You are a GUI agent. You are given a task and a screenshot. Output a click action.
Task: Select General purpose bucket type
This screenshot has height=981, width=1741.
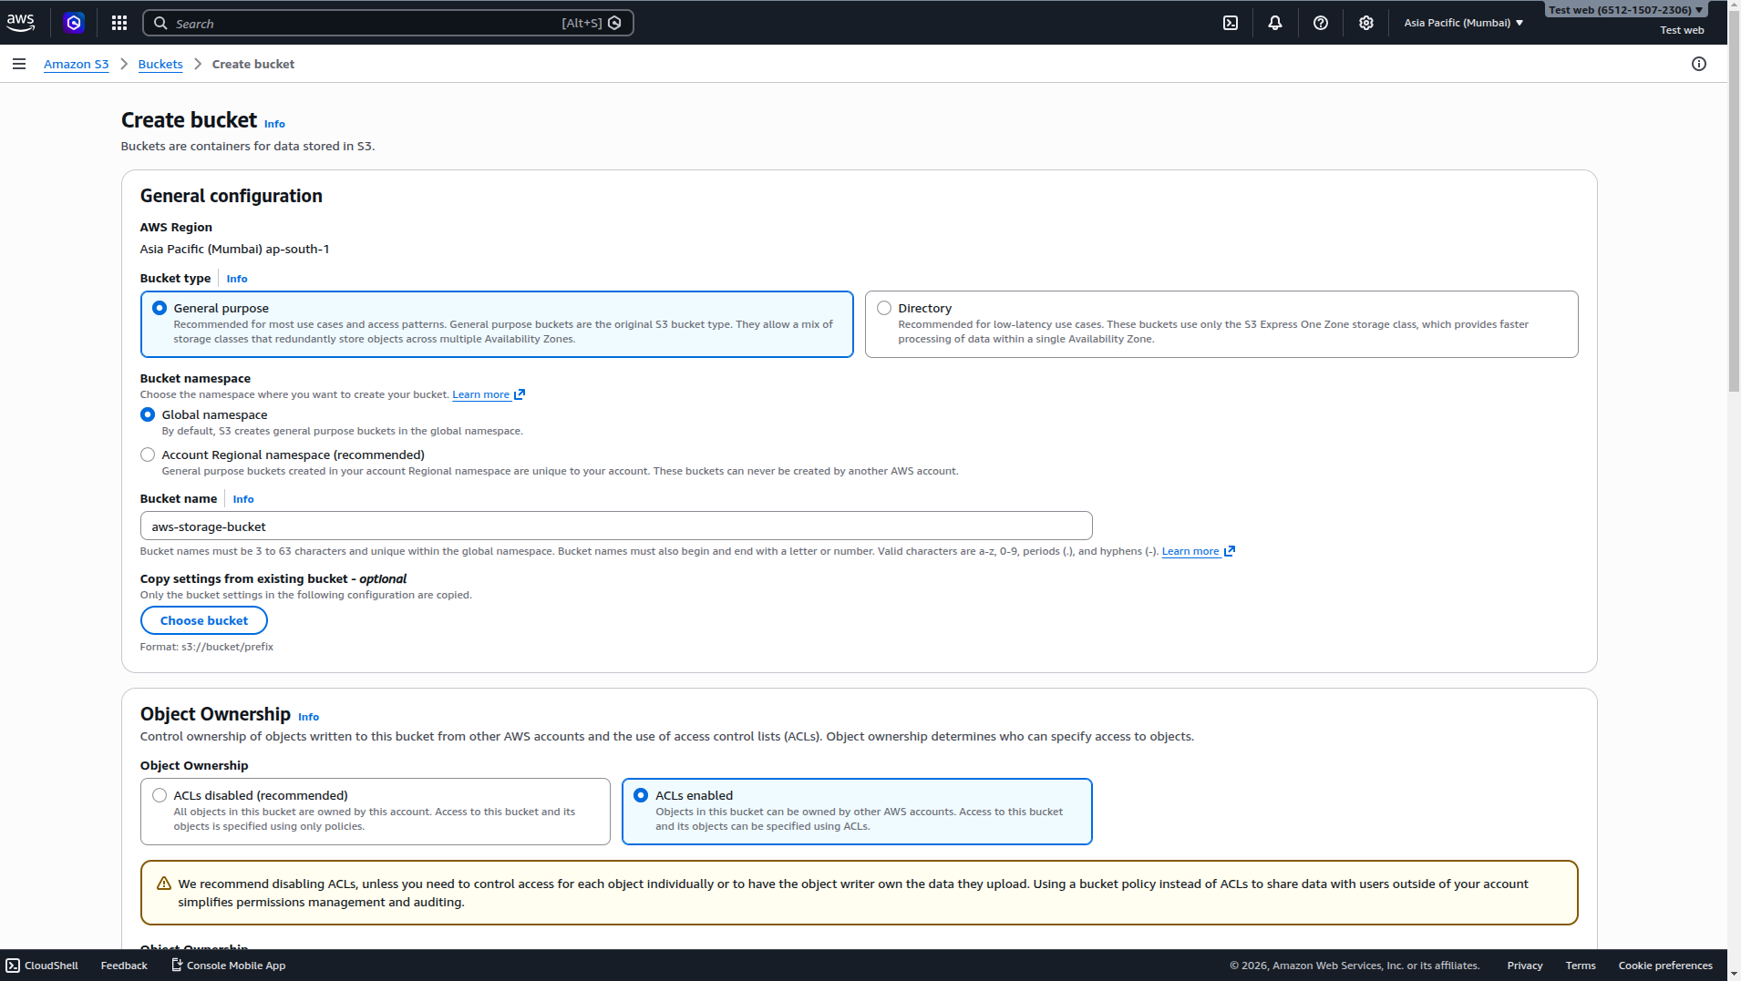pyautogui.click(x=160, y=308)
